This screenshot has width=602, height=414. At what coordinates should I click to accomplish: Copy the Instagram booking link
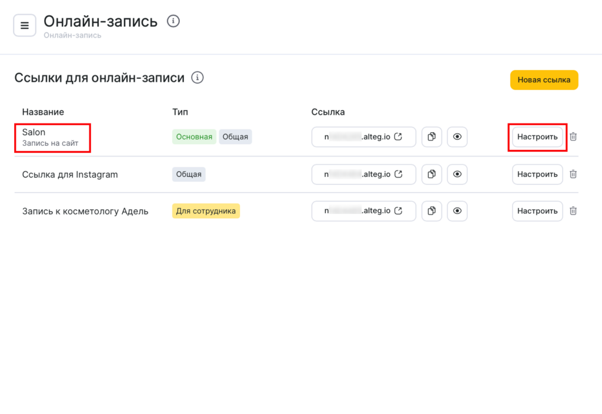(x=432, y=174)
